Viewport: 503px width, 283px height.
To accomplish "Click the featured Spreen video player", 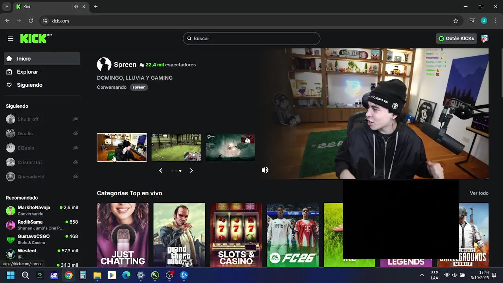I will [x=374, y=114].
